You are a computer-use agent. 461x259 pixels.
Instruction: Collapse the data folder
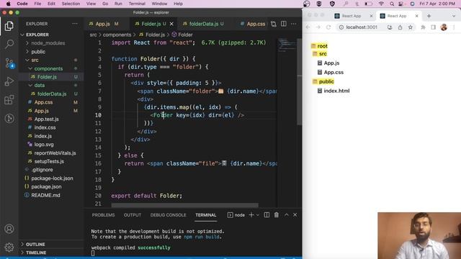(x=51, y=86)
